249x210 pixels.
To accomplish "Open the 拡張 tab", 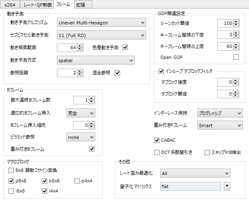I will (x=83, y=4).
